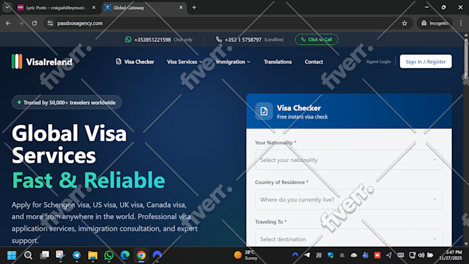This screenshot has height=264, width=469.
Task: Close the Lyric Posts tab
Action: 94,8
